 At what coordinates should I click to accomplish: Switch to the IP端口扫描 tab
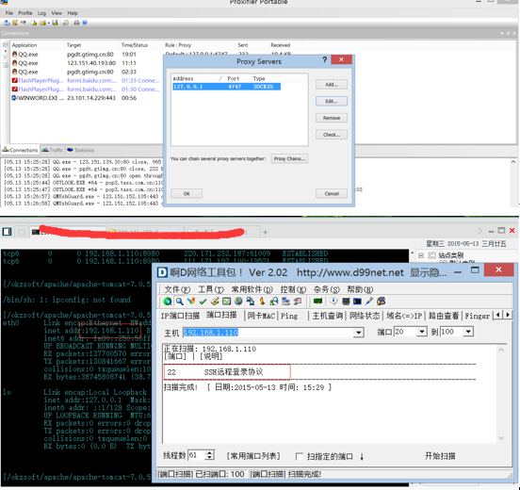pos(180,316)
